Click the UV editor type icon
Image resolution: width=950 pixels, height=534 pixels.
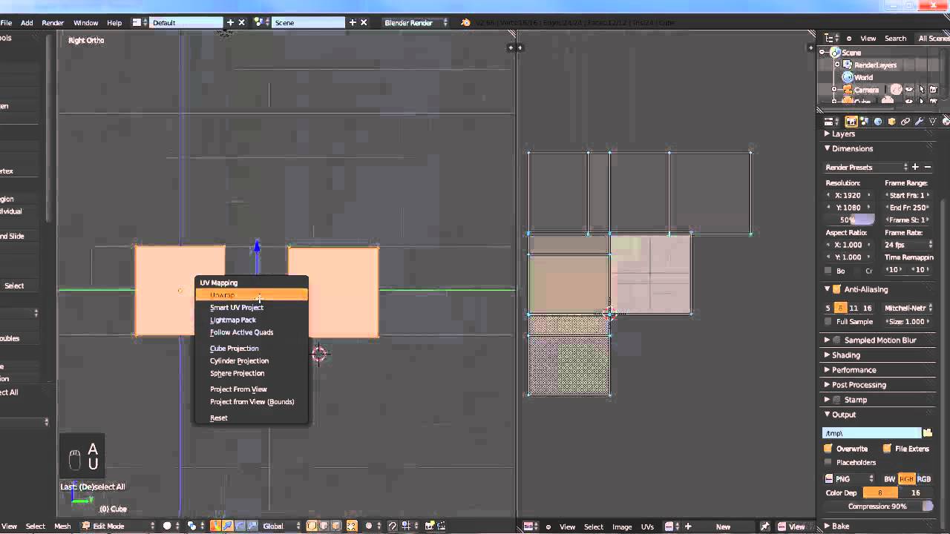click(531, 527)
